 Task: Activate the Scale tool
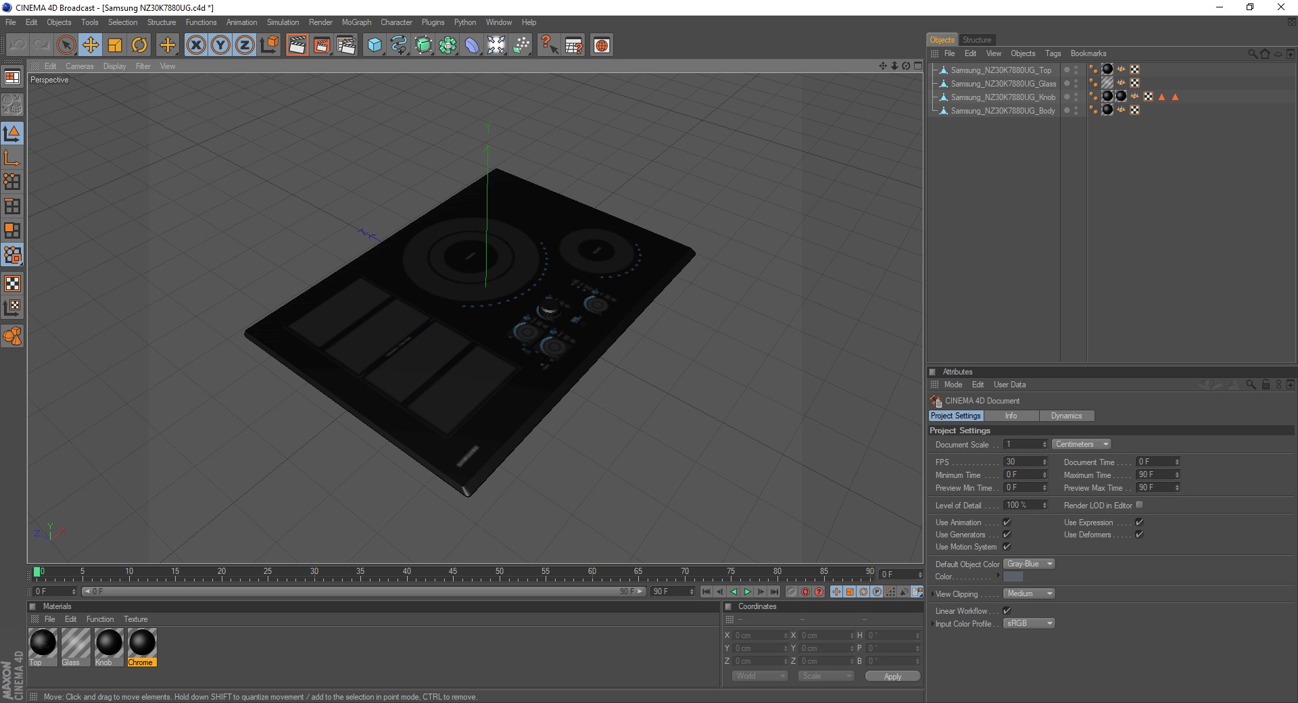[x=115, y=45]
